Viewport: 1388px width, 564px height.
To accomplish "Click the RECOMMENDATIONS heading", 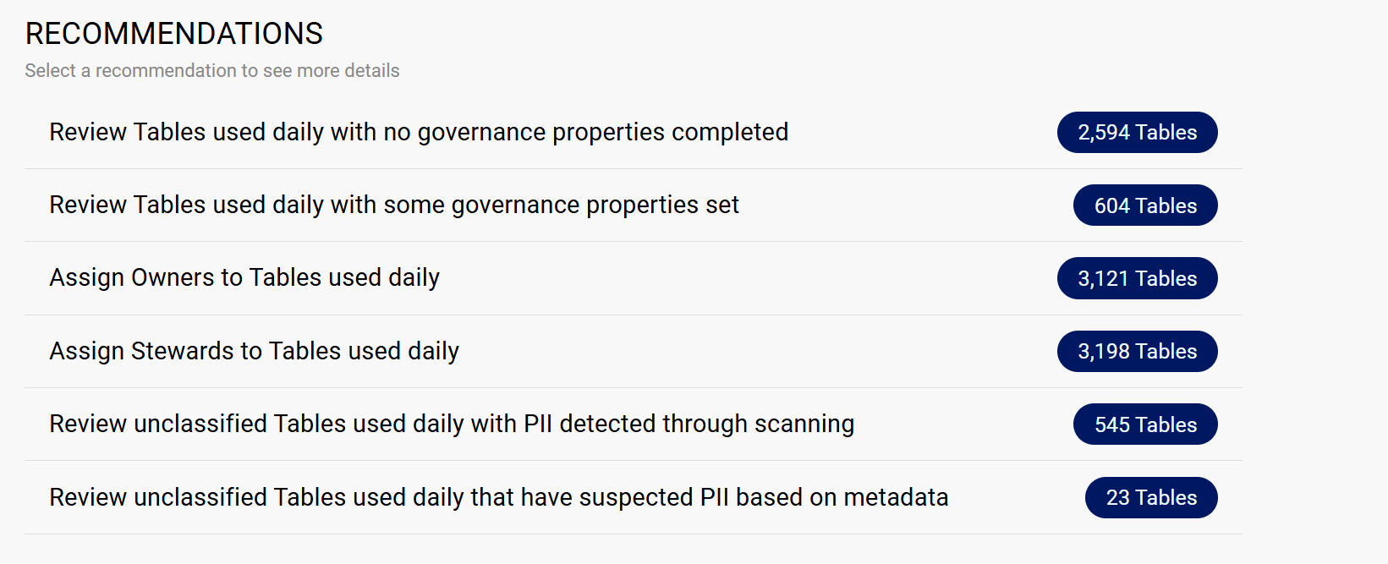I will pyautogui.click(x=173, y=34).
